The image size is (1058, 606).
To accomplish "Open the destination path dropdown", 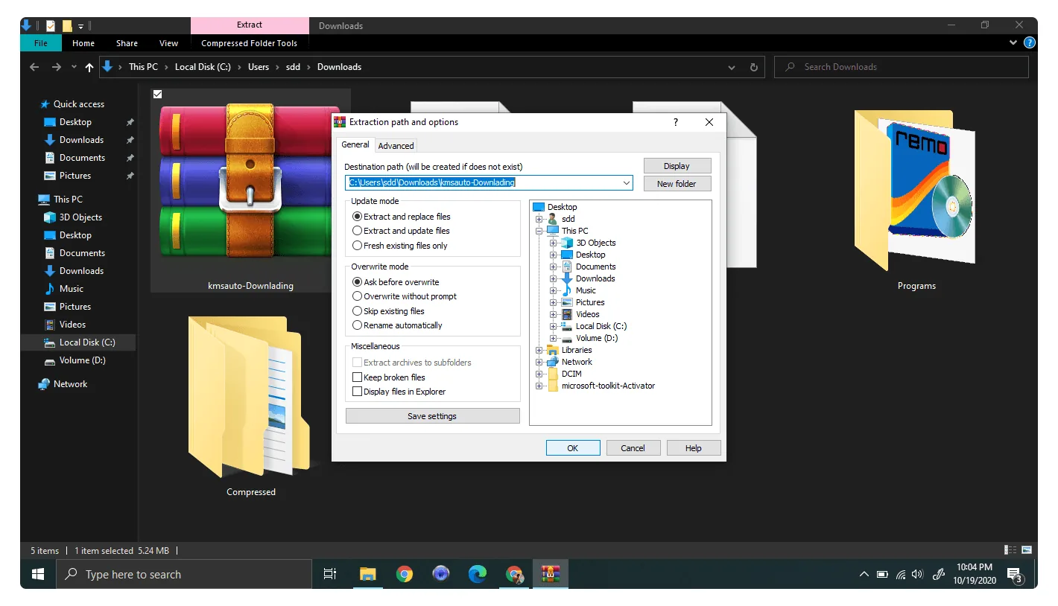I will (x=626, y=183).
